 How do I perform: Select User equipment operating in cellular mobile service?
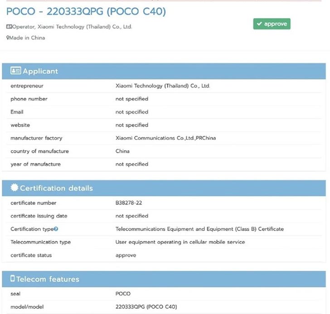coord(180,242)
